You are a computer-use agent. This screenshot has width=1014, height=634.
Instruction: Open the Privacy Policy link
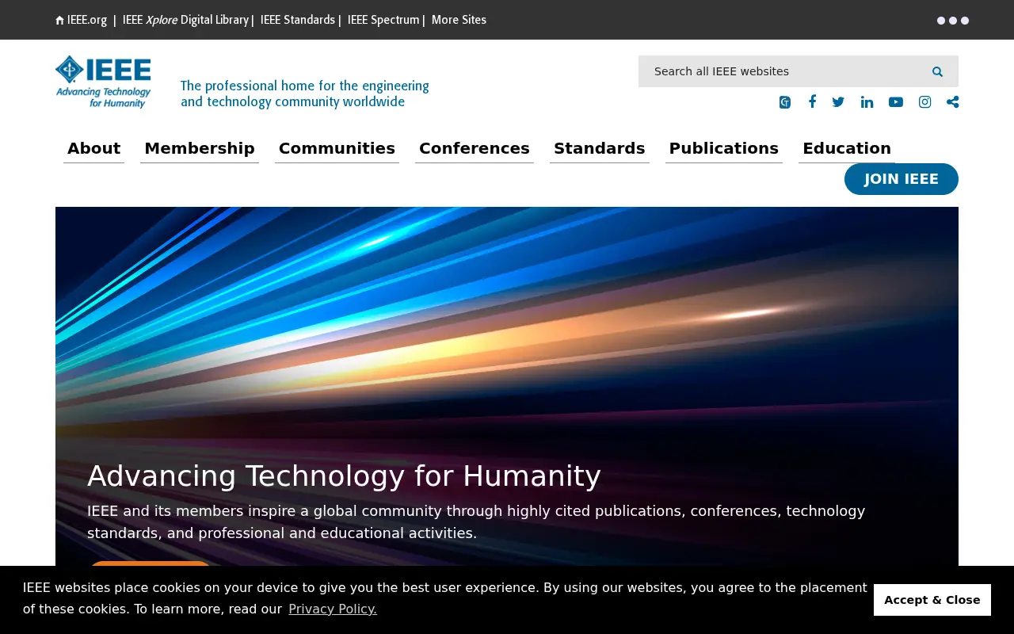(x=333, y=609)
